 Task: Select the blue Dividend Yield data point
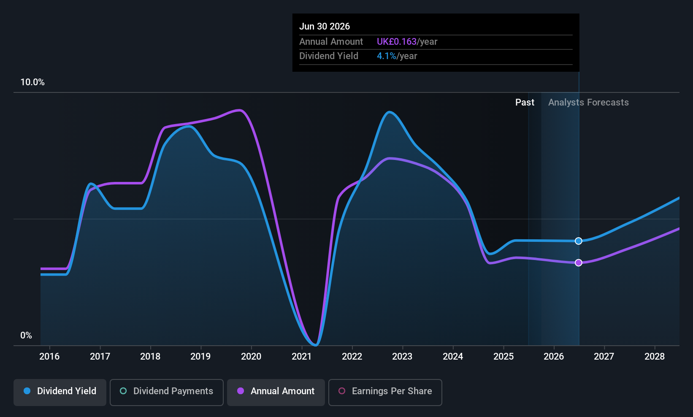(x=579, y=241)
